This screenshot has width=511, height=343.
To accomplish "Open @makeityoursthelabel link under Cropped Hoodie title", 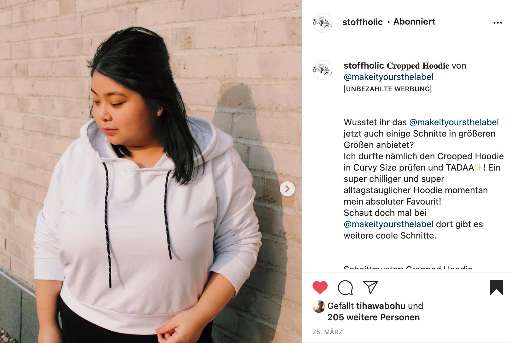I will coord(388,77).
